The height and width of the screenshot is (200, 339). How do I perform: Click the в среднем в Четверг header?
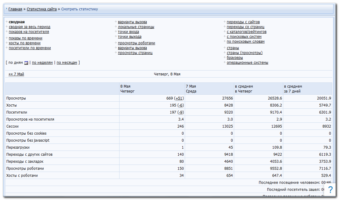click(258, 89)
